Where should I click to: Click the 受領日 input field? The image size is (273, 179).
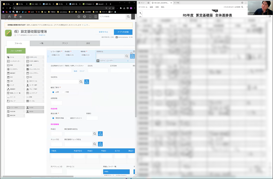92,118
